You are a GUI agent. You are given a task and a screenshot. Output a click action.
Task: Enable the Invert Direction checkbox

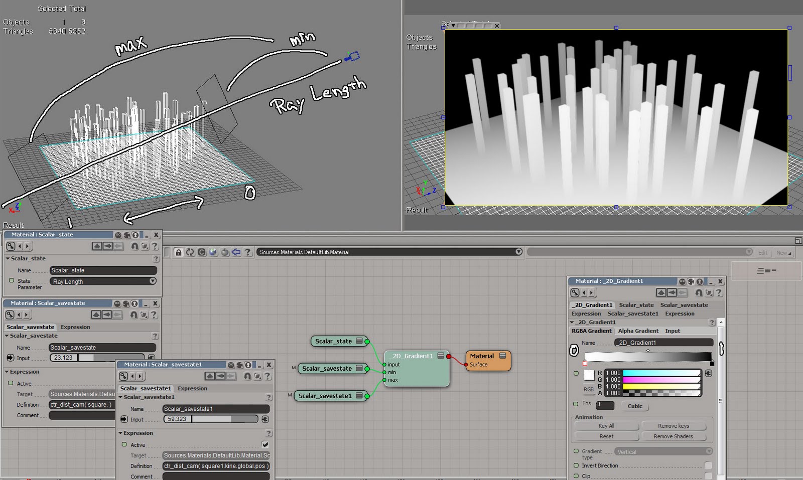(x=709, y=465)
